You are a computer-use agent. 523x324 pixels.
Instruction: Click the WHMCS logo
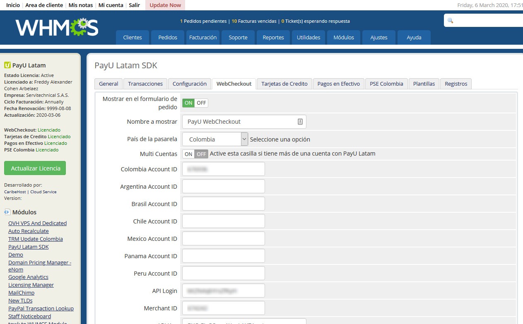click(x=57, y=27)
